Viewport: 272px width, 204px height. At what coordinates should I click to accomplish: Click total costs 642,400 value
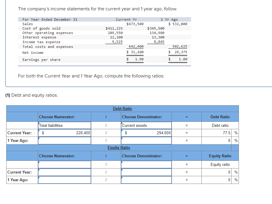[136, 46]
